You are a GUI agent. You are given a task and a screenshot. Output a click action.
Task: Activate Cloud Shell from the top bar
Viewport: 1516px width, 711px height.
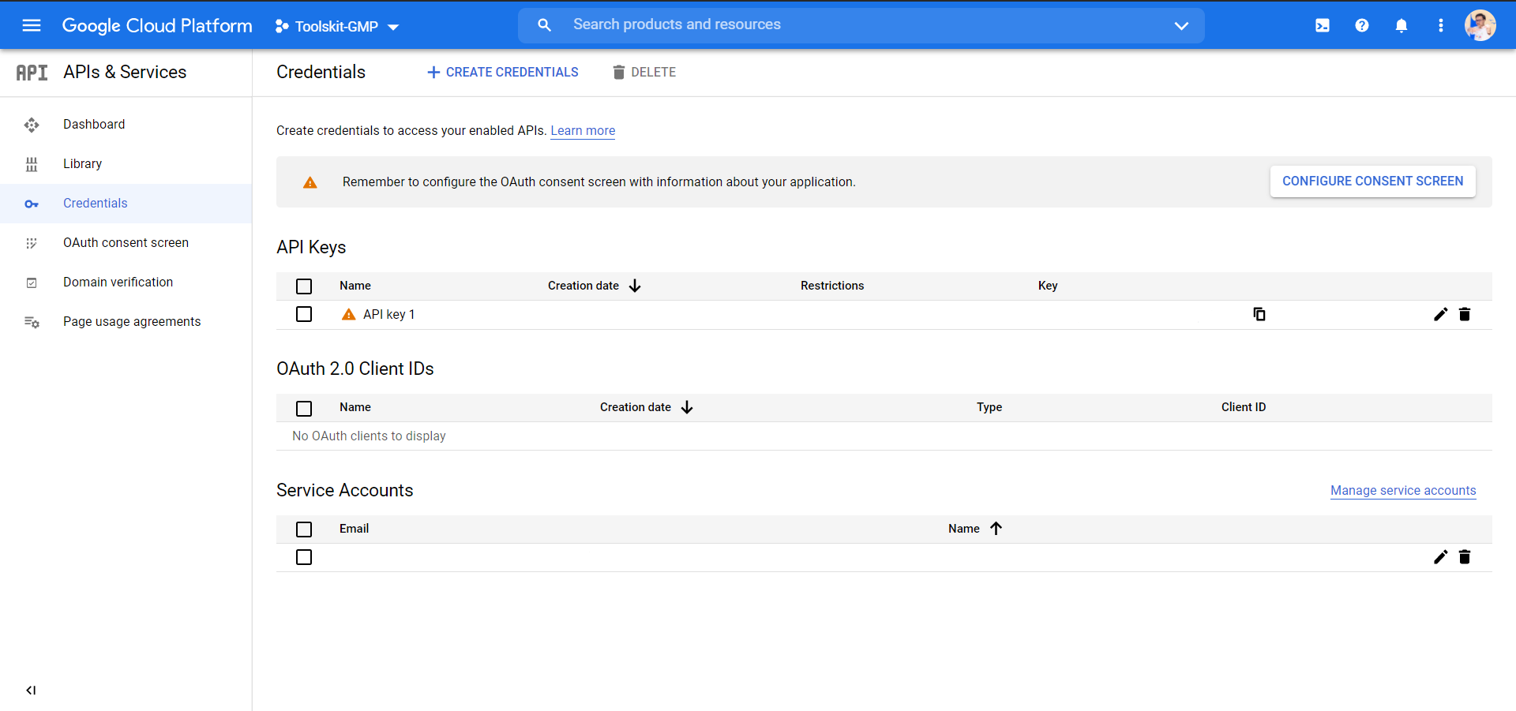[1322, 25]
